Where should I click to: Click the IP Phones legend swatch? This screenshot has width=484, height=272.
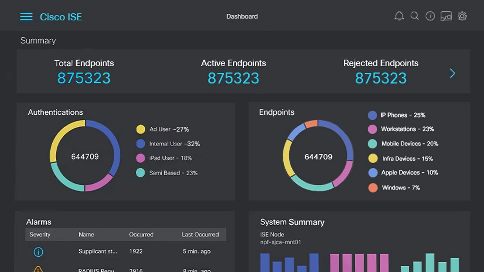point(373,115)
